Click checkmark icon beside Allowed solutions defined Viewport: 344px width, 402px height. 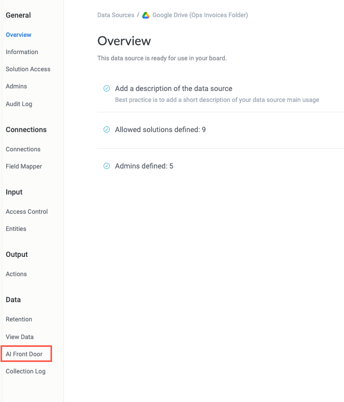(107, 129)
